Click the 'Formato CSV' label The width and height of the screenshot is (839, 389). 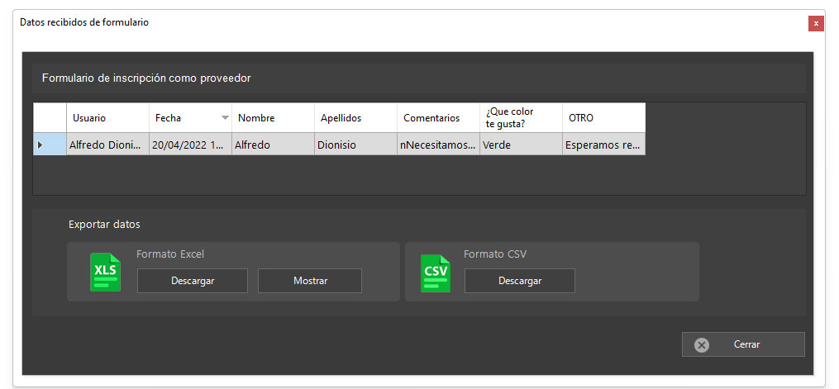pyautogui.click(x=495, y=254)
